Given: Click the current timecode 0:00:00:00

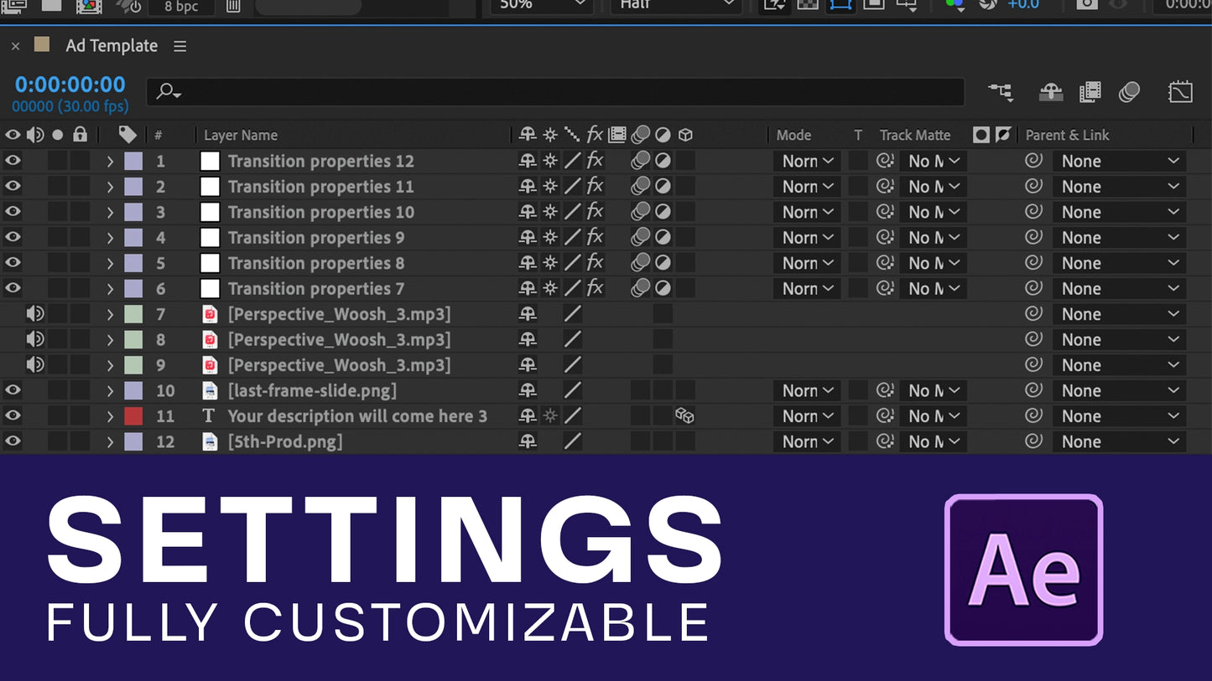Looking at the screenshot, I should (x=70, y=85).
